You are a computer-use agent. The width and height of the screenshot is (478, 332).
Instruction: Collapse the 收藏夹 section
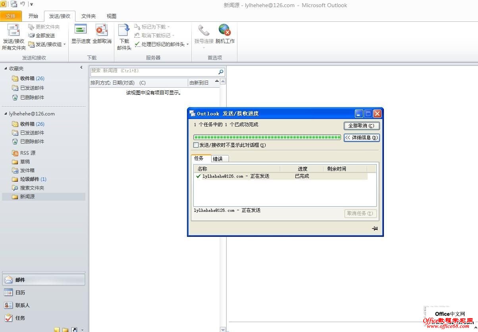coord(5,68)
